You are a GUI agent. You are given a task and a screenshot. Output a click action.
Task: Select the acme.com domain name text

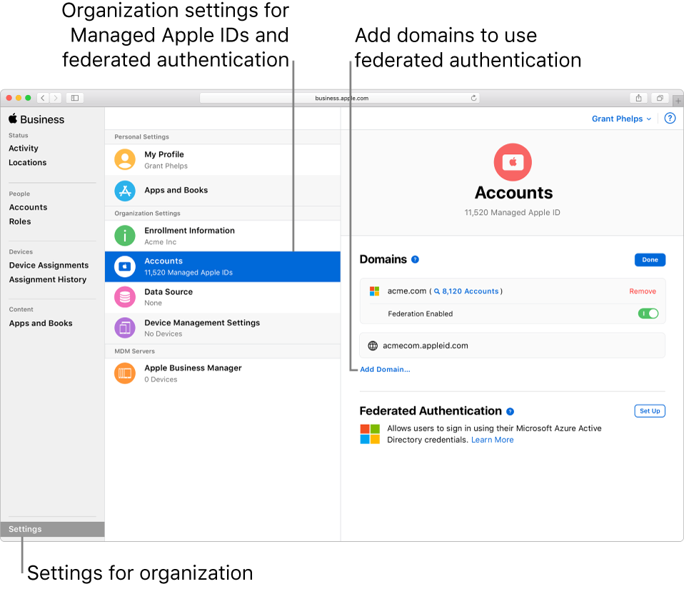coord(406,291)
